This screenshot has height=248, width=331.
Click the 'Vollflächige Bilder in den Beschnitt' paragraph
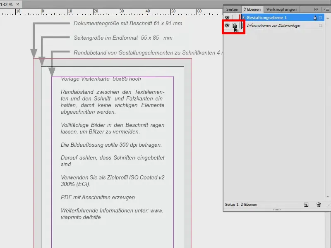click(x=113, y=128)
